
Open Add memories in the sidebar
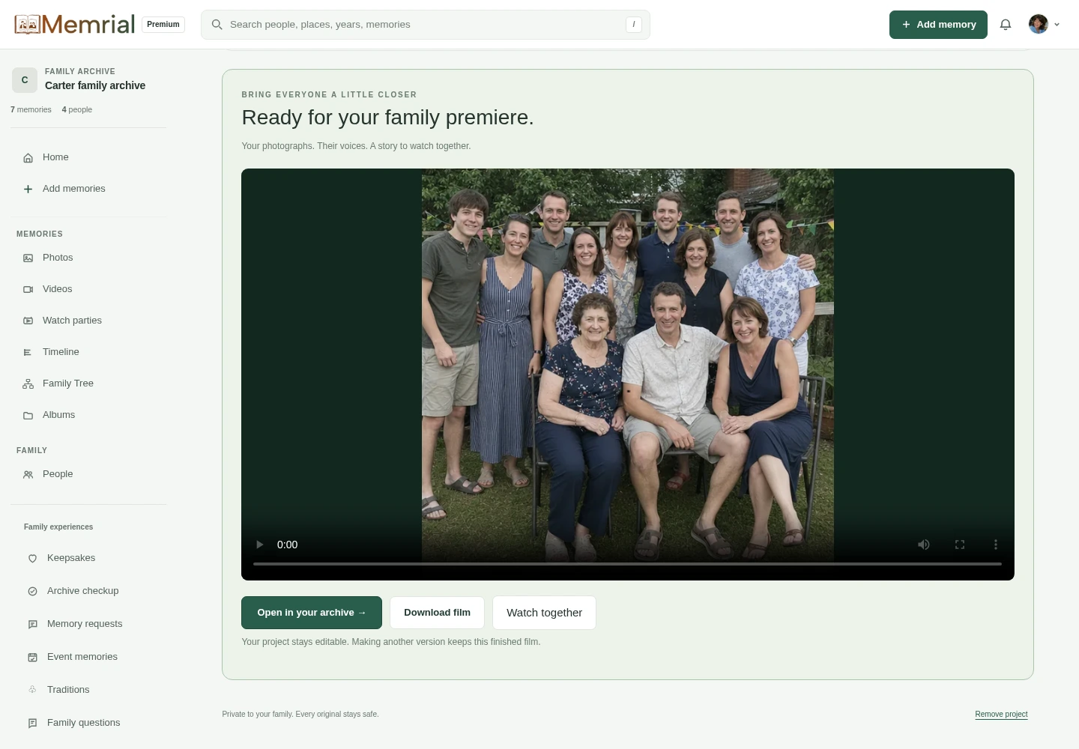click(x=88, y=189)
